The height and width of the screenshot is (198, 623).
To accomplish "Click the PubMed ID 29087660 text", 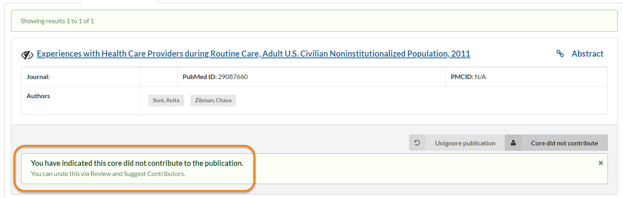I will [x=233, y=77].
